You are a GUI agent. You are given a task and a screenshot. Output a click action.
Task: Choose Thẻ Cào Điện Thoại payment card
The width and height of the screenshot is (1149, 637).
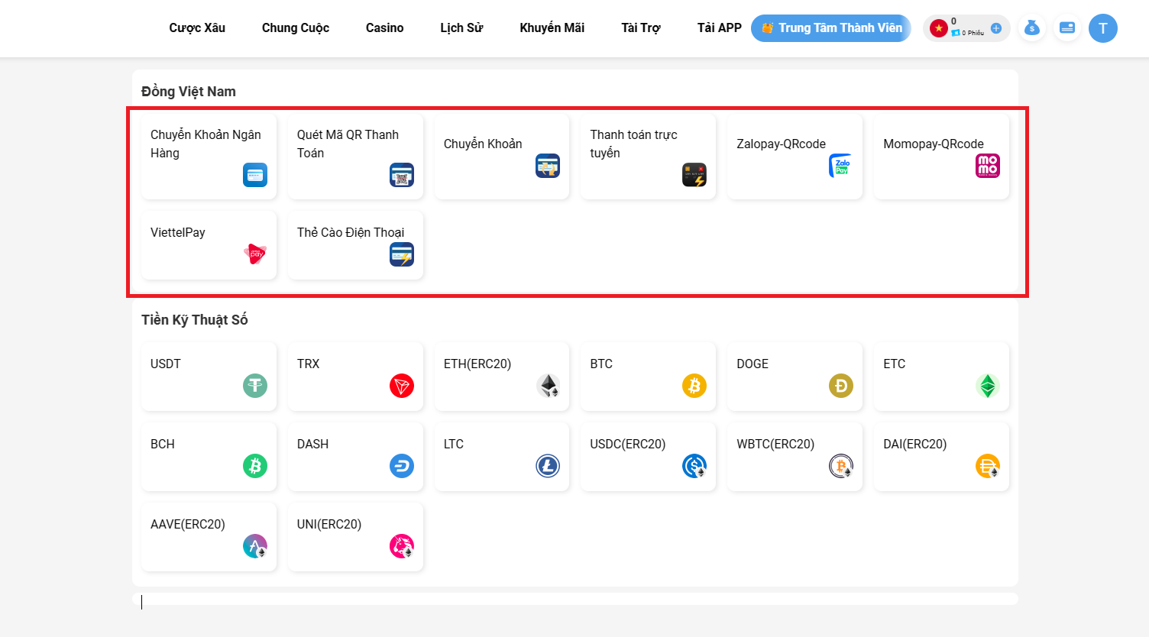pos(355,244)
